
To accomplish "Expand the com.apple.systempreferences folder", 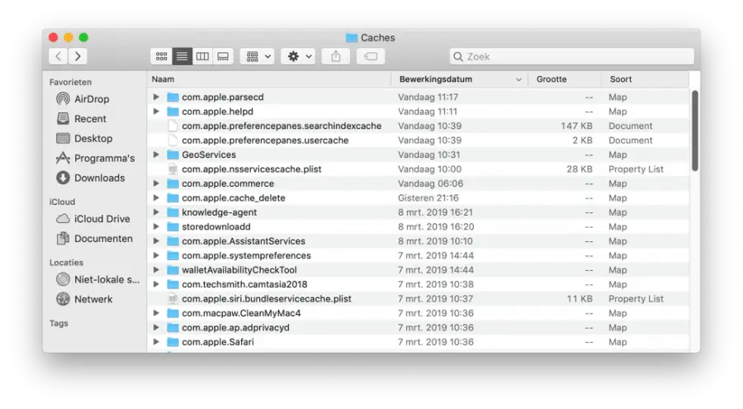I will (x=156, y=255).
